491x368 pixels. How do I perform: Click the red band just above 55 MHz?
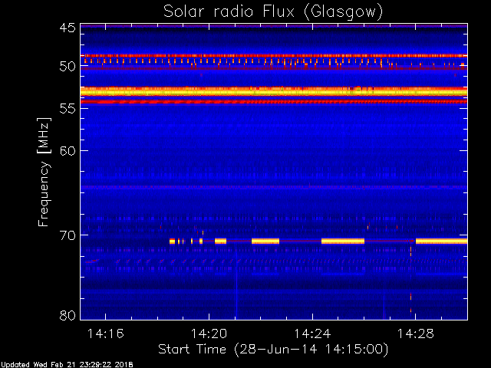(x=274, y=102)
